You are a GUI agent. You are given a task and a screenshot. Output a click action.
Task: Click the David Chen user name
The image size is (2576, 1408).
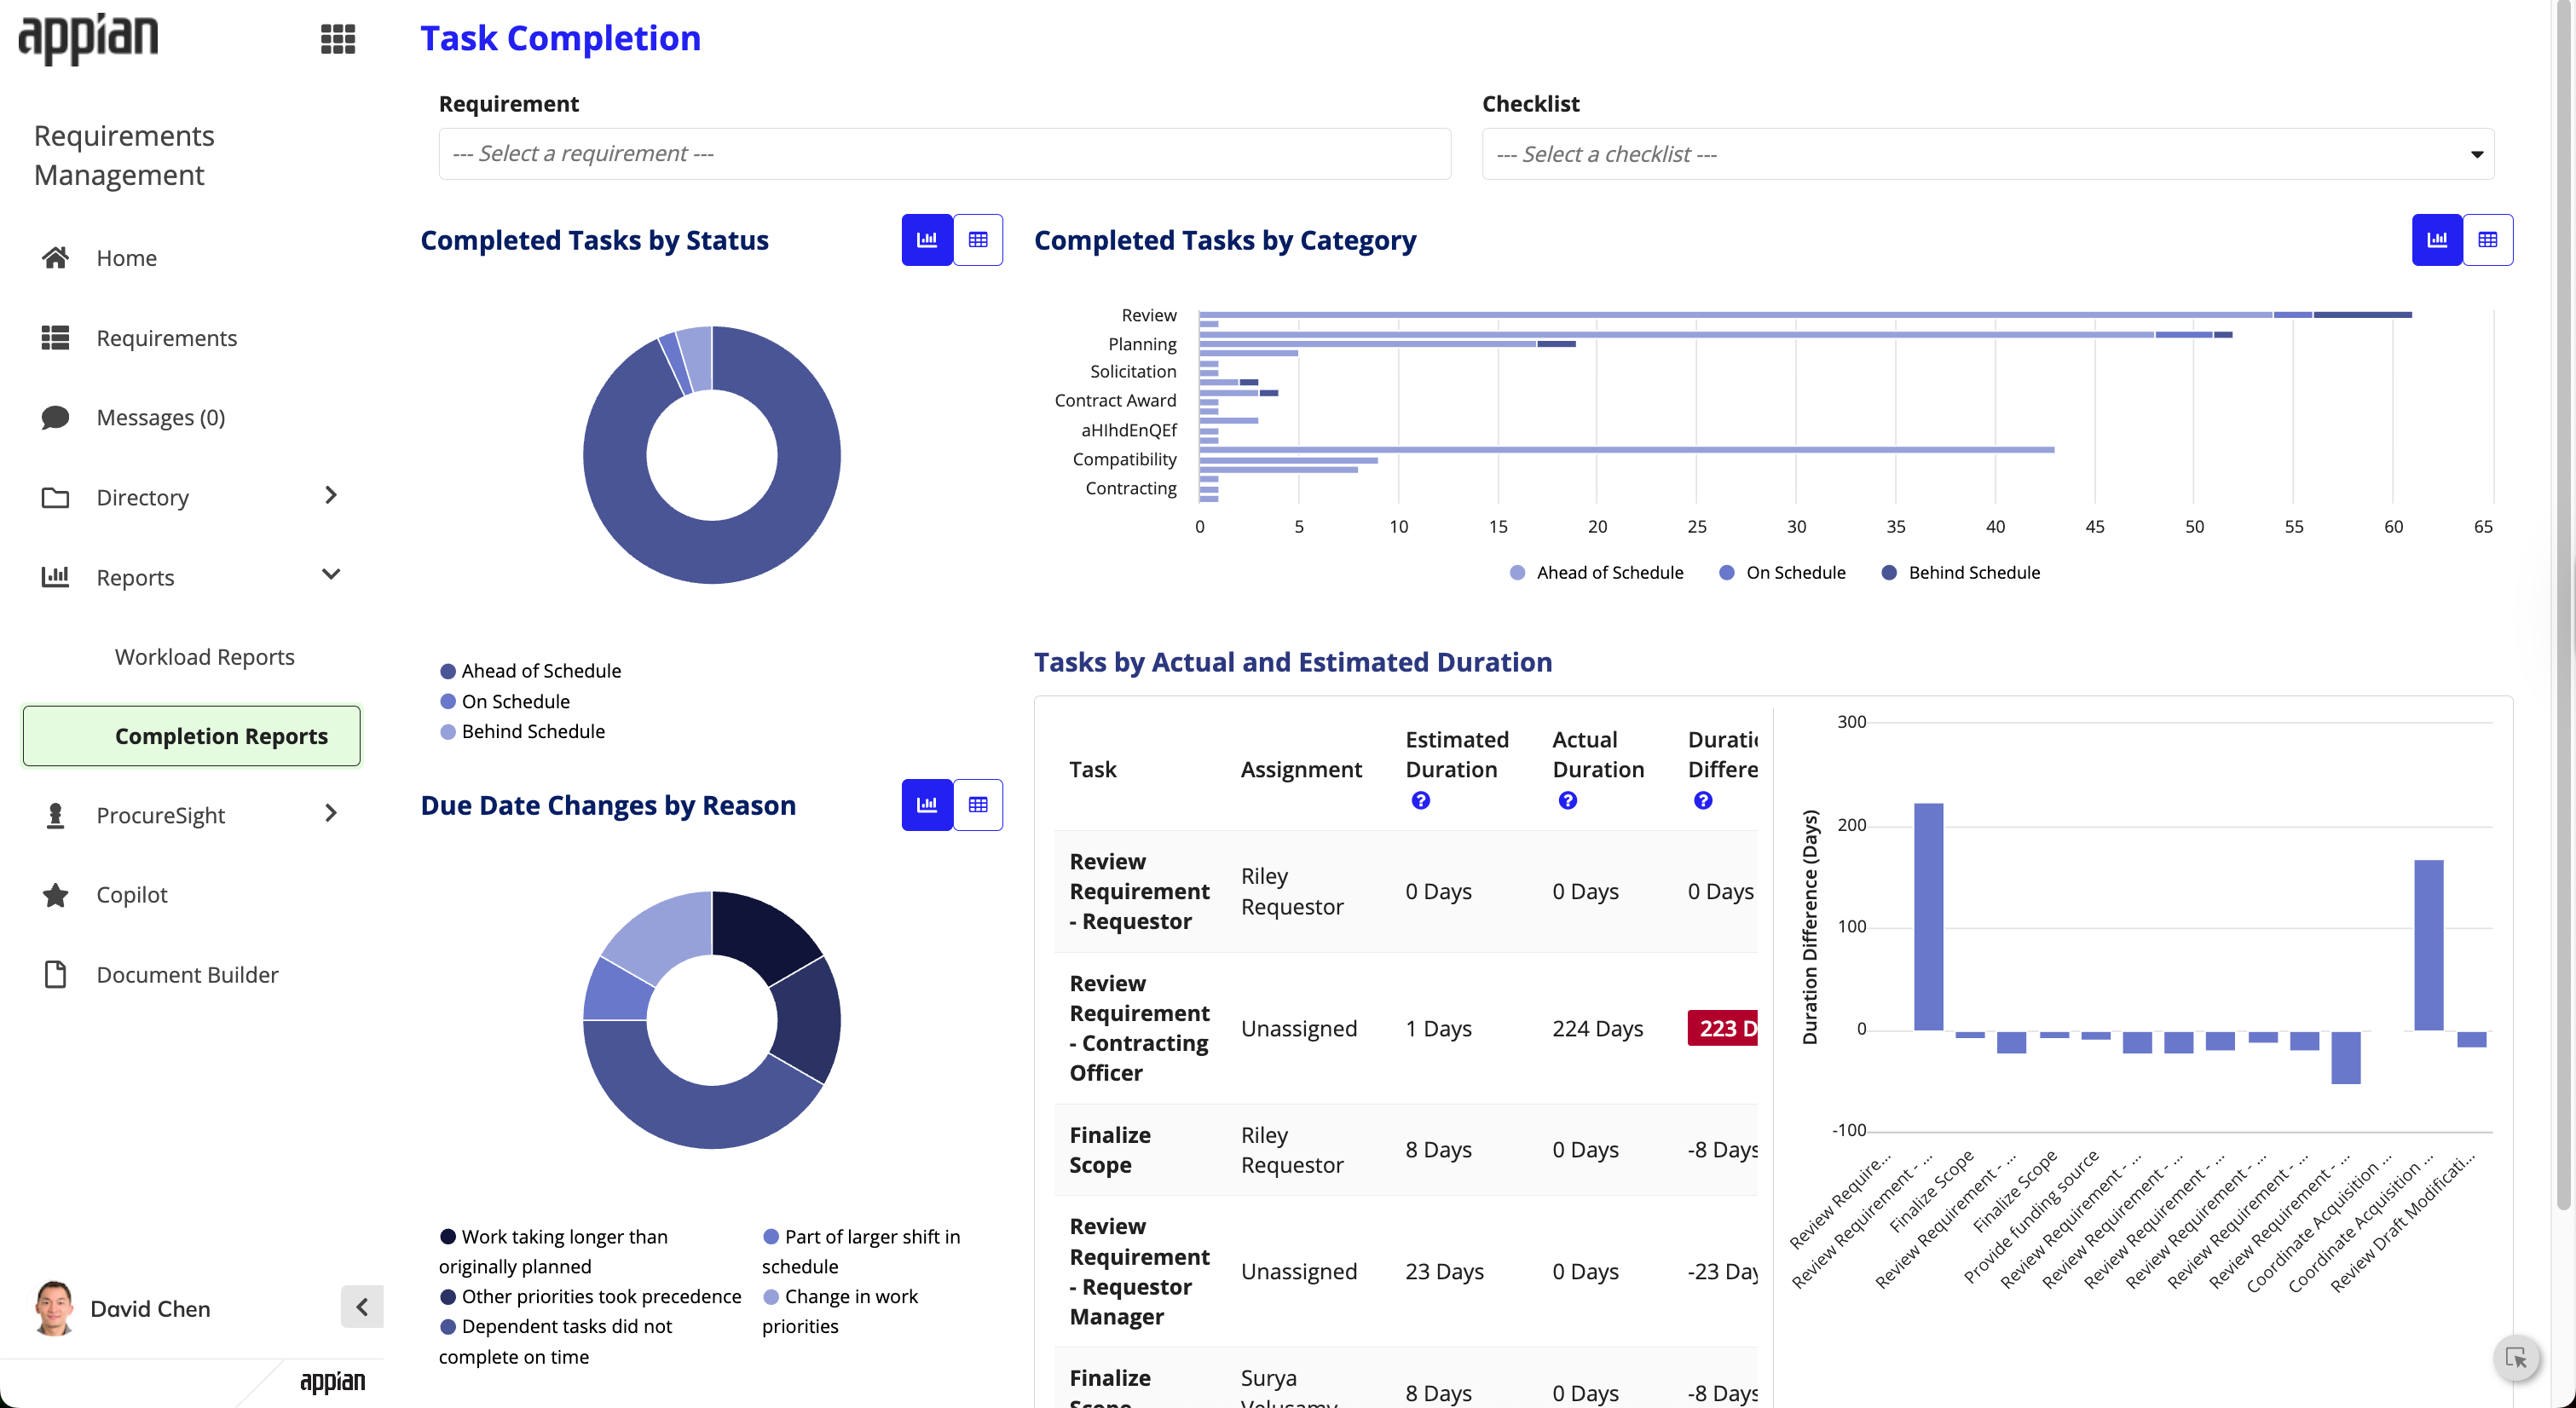tap(150, 1309)
